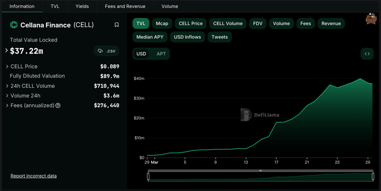The image size is (381, 191).
Task: Grab the right range slider handle
Action: (373, 176)
